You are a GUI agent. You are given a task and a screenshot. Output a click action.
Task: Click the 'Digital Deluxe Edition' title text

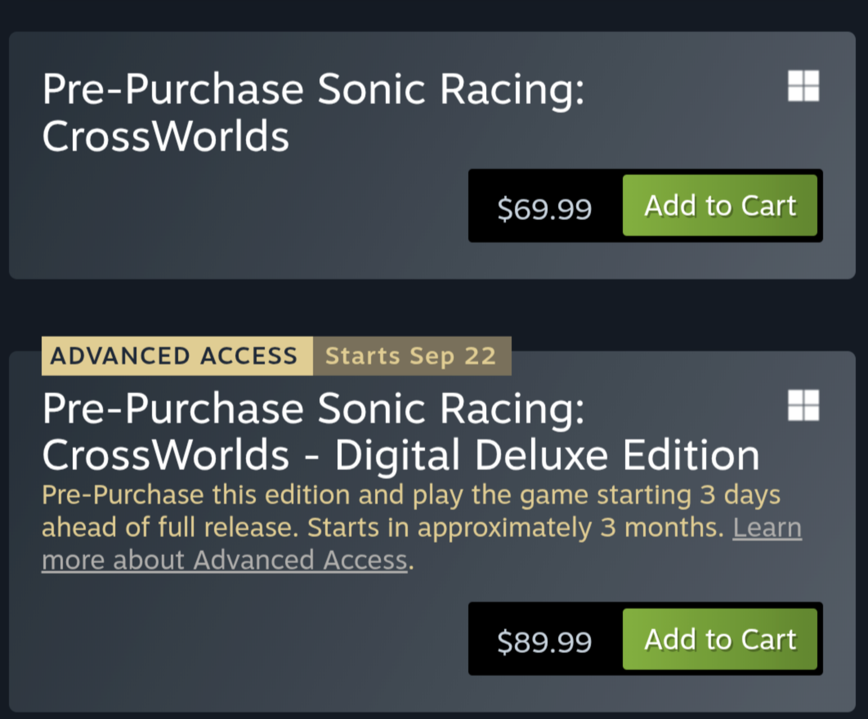546,455
